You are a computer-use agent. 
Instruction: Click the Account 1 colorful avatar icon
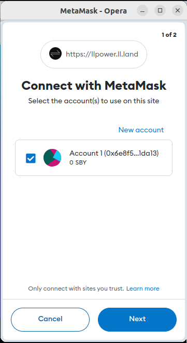pyautogui.click(x=52, y=158)
